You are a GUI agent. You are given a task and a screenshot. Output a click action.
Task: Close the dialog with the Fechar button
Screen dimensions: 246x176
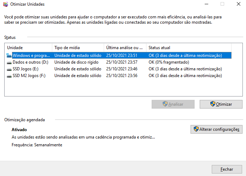pyautogui.click(x=227, y=169)
